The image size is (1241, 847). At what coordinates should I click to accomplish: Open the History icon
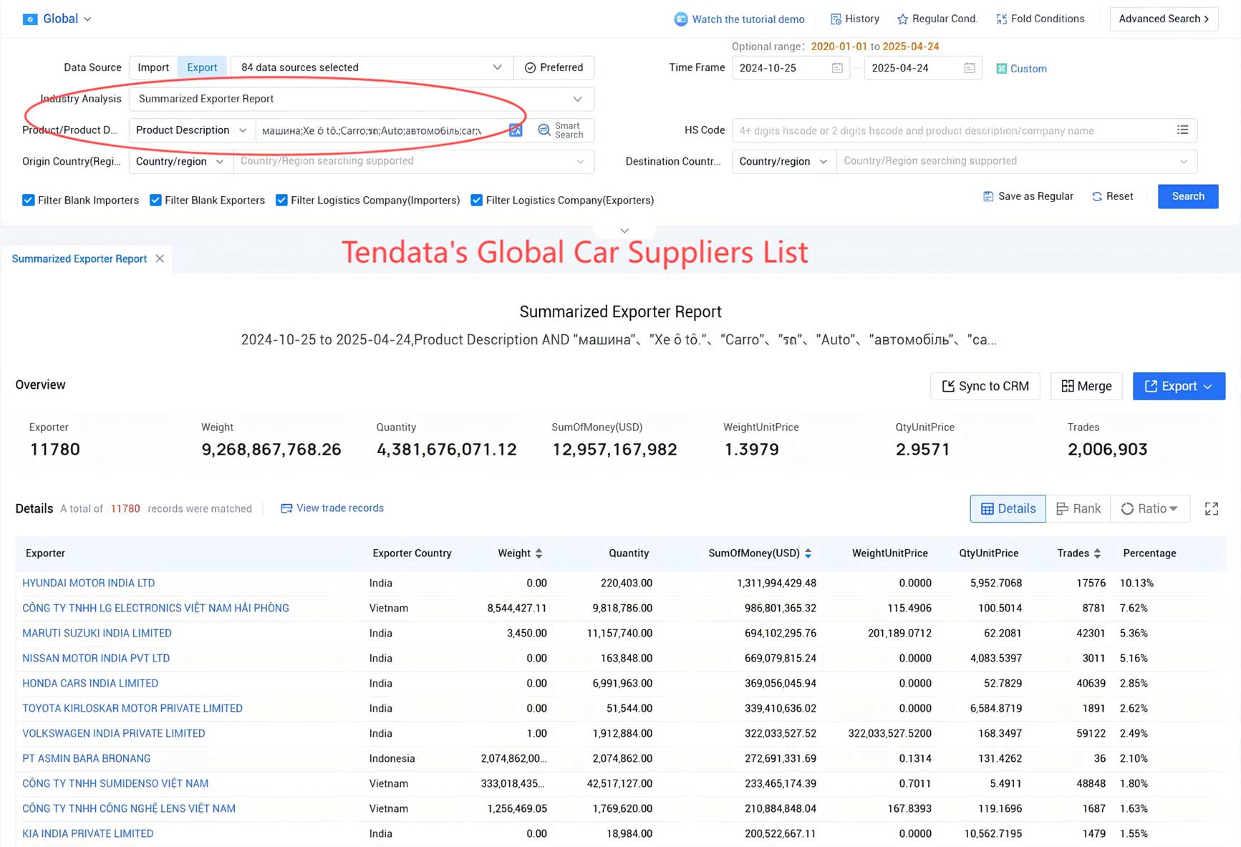coord(835,19)
